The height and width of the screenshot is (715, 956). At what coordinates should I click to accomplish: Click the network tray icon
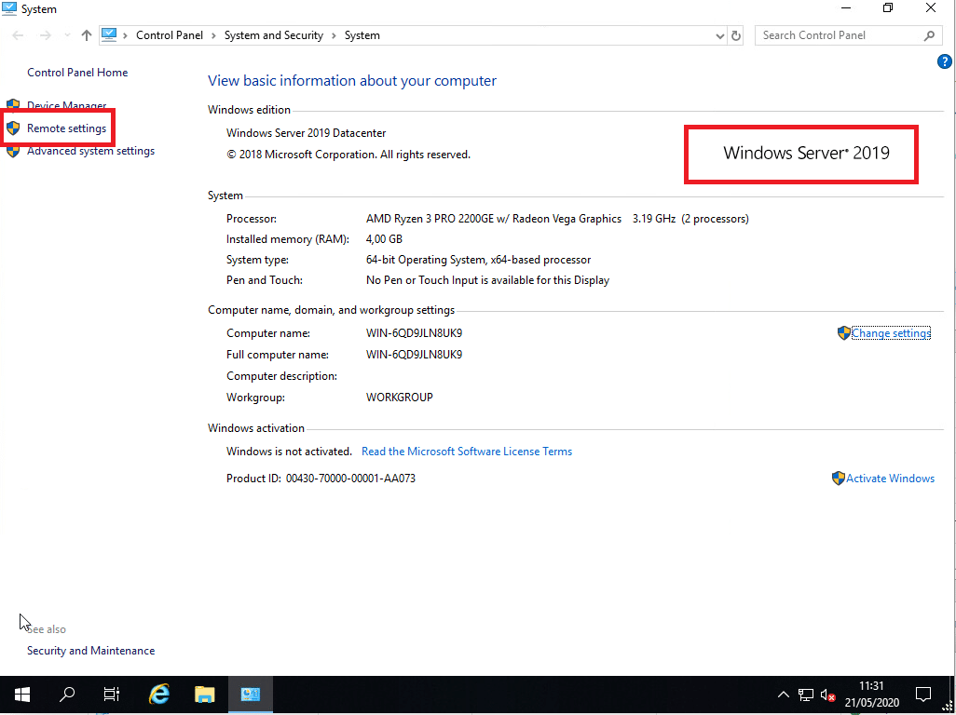coord(805,695)
